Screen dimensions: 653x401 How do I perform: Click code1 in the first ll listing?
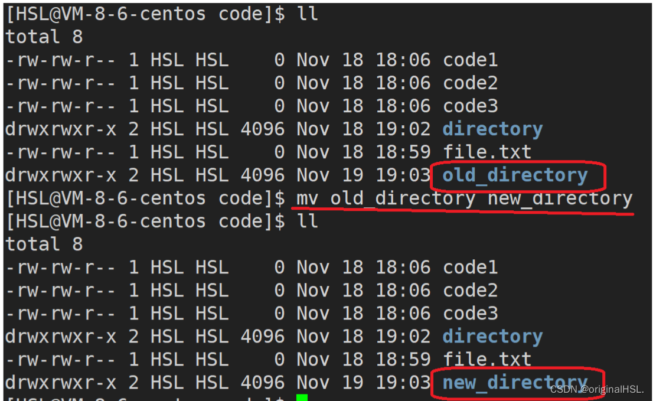(470, 60)
